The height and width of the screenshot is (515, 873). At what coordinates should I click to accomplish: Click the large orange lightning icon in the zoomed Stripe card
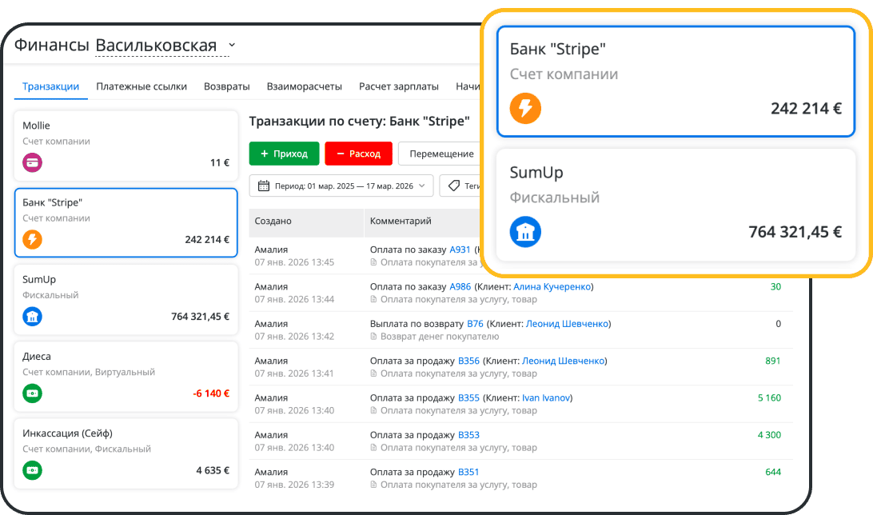(525, 108)
